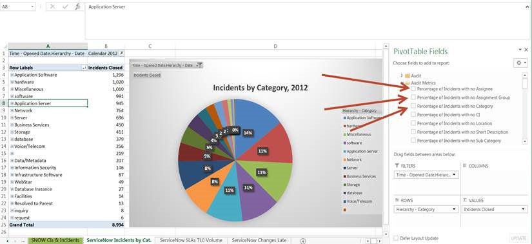Switch to SNOW CIs & Incidents sheet
This screenshot has width=532, height=244.
click(x=55, y=240)
